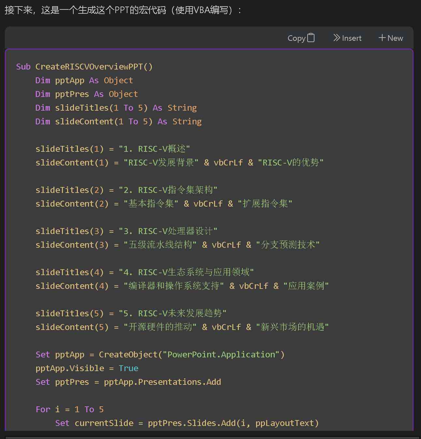
Task: Click the line "Dim pptApp As Object"
Action: (84, 80)
